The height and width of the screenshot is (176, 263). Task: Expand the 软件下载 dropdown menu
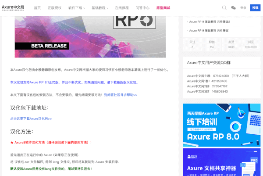[77, 8]
